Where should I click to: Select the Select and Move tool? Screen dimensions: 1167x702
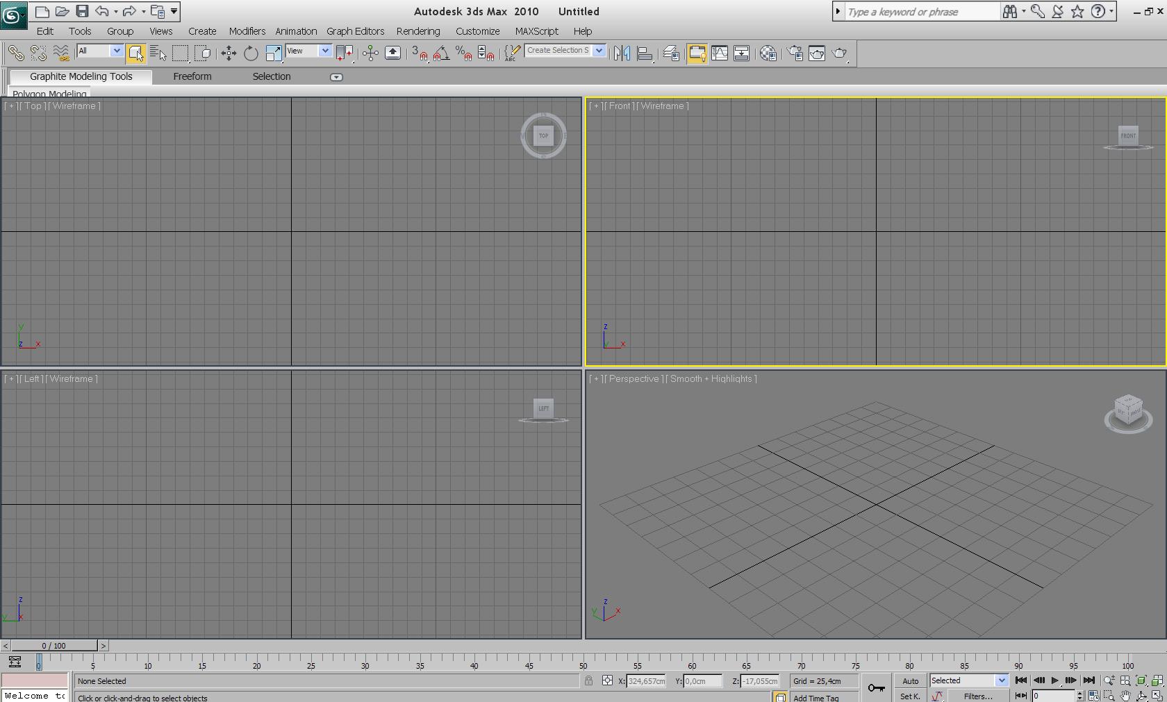[229, 53]
